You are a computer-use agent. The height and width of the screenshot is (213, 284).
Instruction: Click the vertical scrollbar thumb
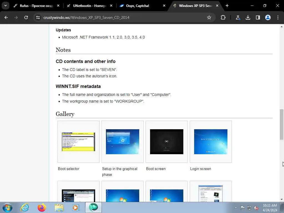282,125
